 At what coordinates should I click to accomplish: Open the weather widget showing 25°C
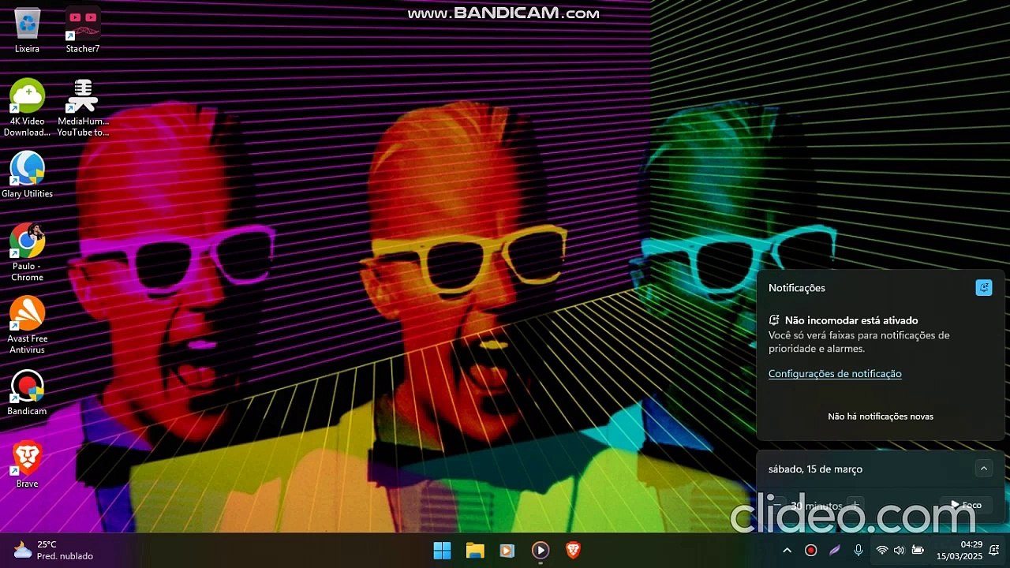click(54, 551)
